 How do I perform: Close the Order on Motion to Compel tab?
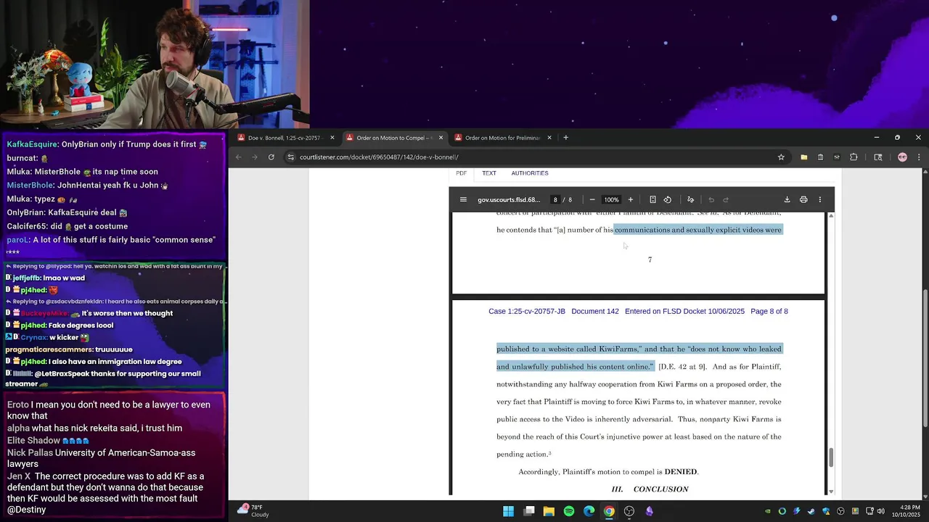coord(441,138)
